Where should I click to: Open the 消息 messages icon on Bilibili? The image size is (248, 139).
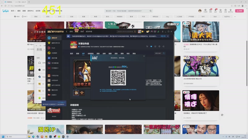point(210,11)
